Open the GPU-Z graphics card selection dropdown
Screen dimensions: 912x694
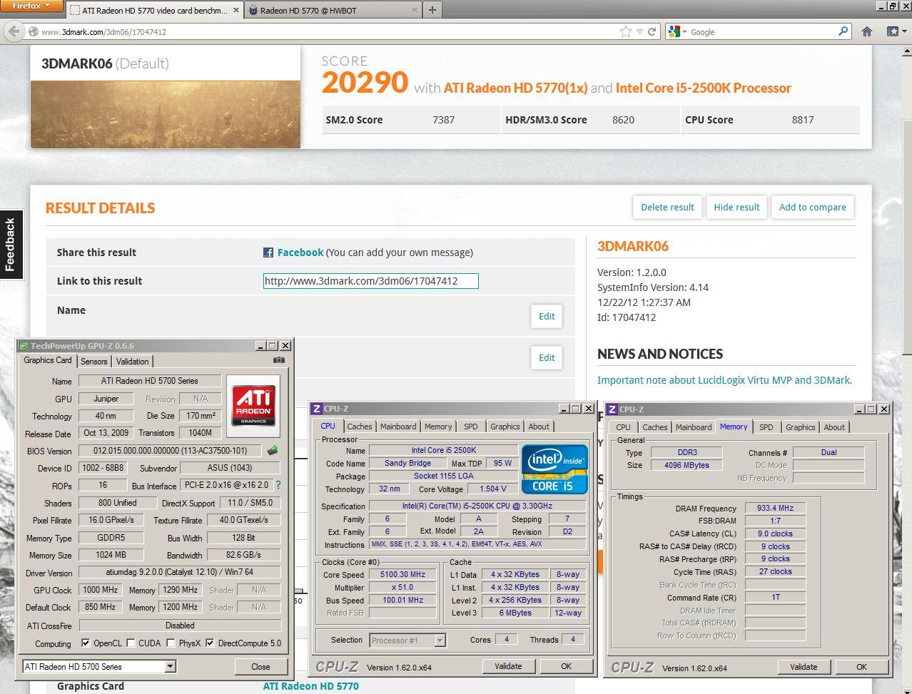tap(170, 667)
